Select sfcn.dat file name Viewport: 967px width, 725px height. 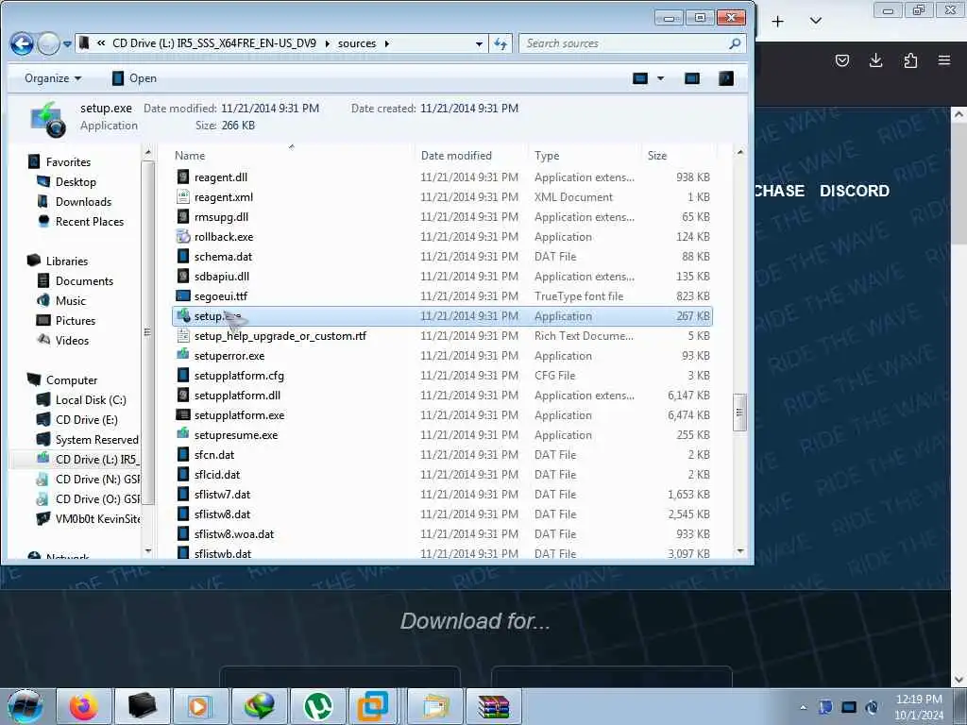pos(214,455)
